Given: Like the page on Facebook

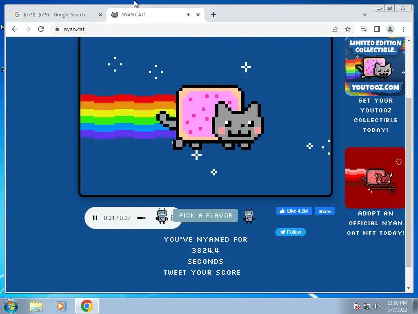Looking at the screenshot, I should (x=294, y=211).
